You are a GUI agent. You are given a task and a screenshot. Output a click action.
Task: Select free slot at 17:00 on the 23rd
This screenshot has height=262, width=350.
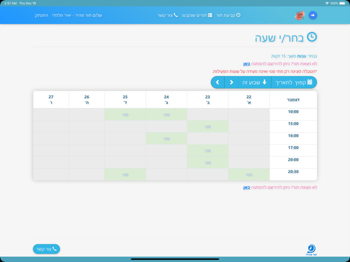(x=207, y=151)
